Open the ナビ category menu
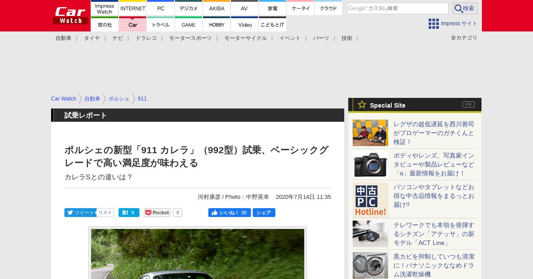Viewport: 533px width, 279px height. tap(118, 38)
